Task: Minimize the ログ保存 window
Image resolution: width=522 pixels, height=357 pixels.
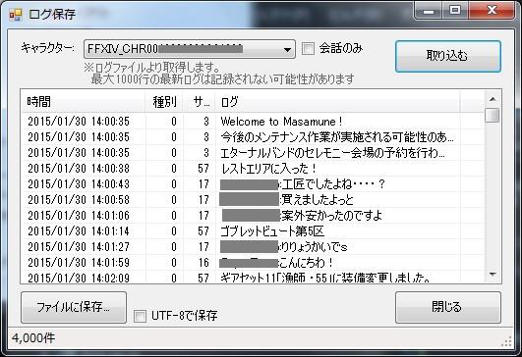Action: point(429,11)
